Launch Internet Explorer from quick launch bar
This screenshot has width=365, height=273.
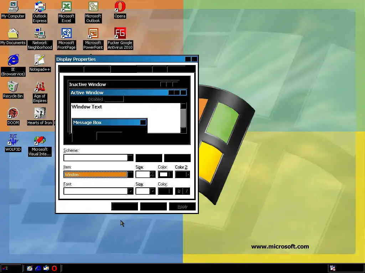point(38,268)
